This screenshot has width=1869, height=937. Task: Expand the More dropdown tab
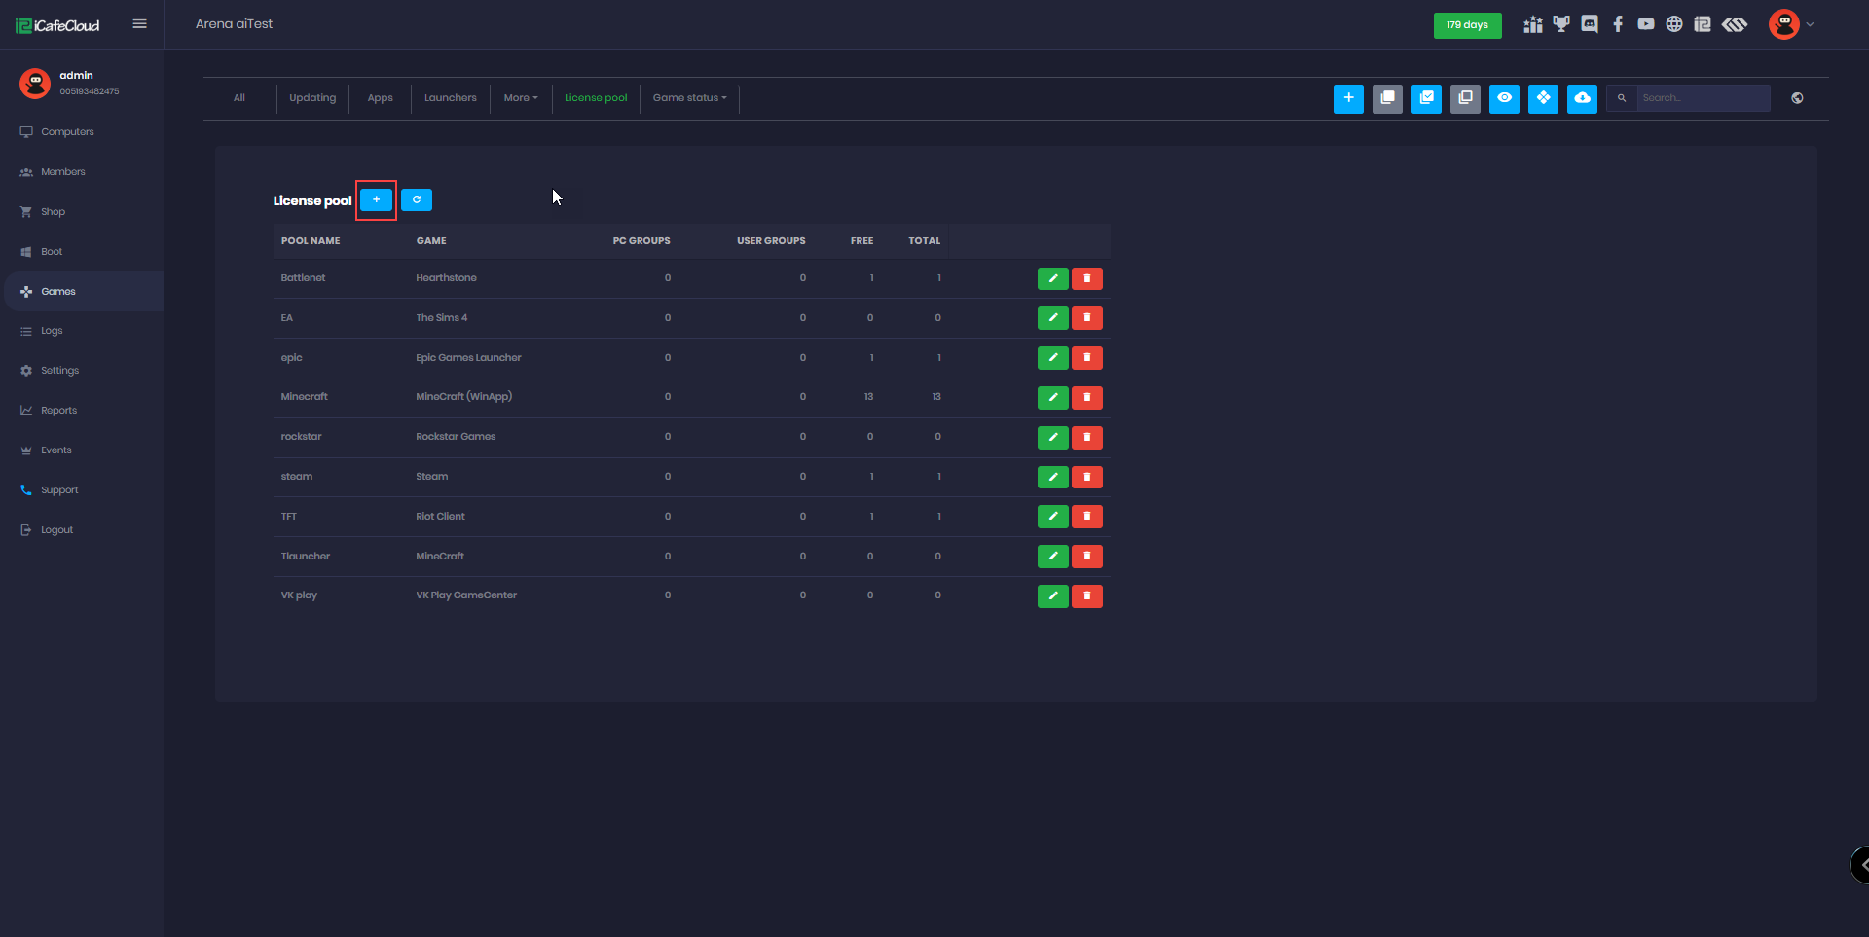click(521, 98)
